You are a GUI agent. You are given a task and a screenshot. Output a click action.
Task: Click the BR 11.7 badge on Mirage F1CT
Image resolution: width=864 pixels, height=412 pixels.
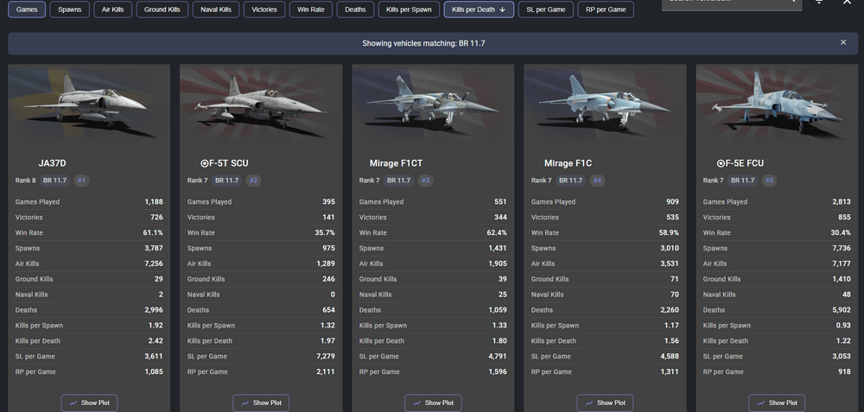pyautogui.click(x=399, y=181)
